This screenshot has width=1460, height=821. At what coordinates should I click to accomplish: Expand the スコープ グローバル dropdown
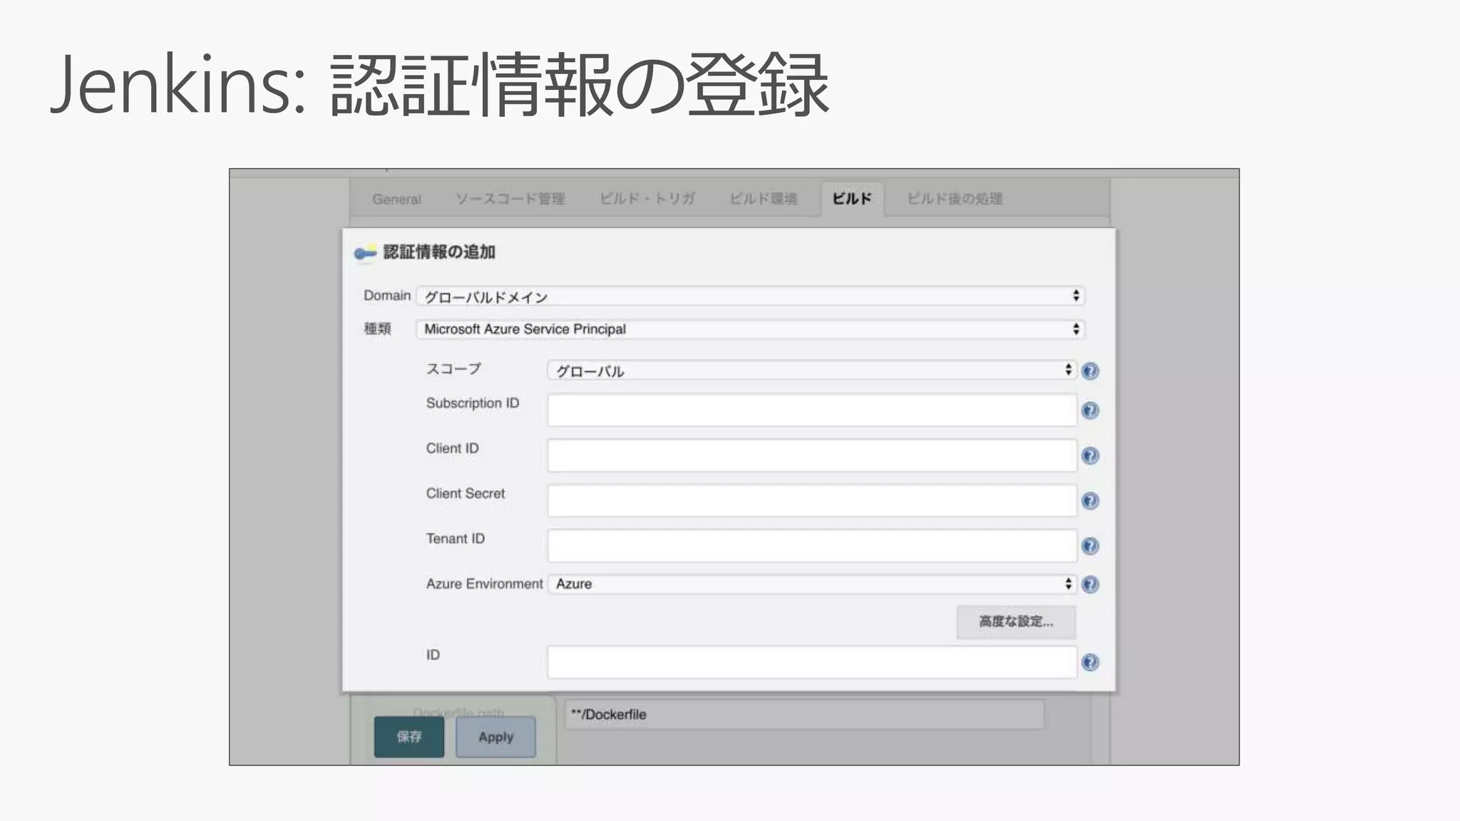pos(811,371)
